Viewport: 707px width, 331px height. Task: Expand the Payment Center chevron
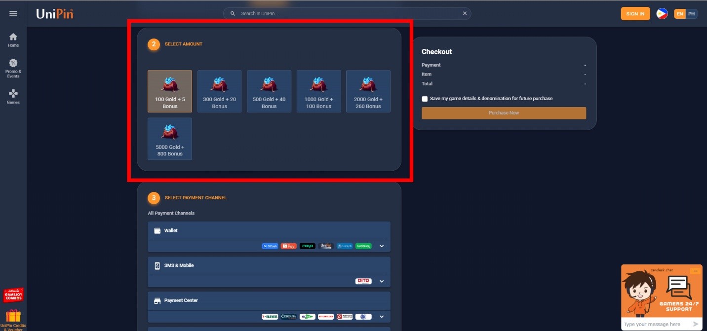(381, 317)
